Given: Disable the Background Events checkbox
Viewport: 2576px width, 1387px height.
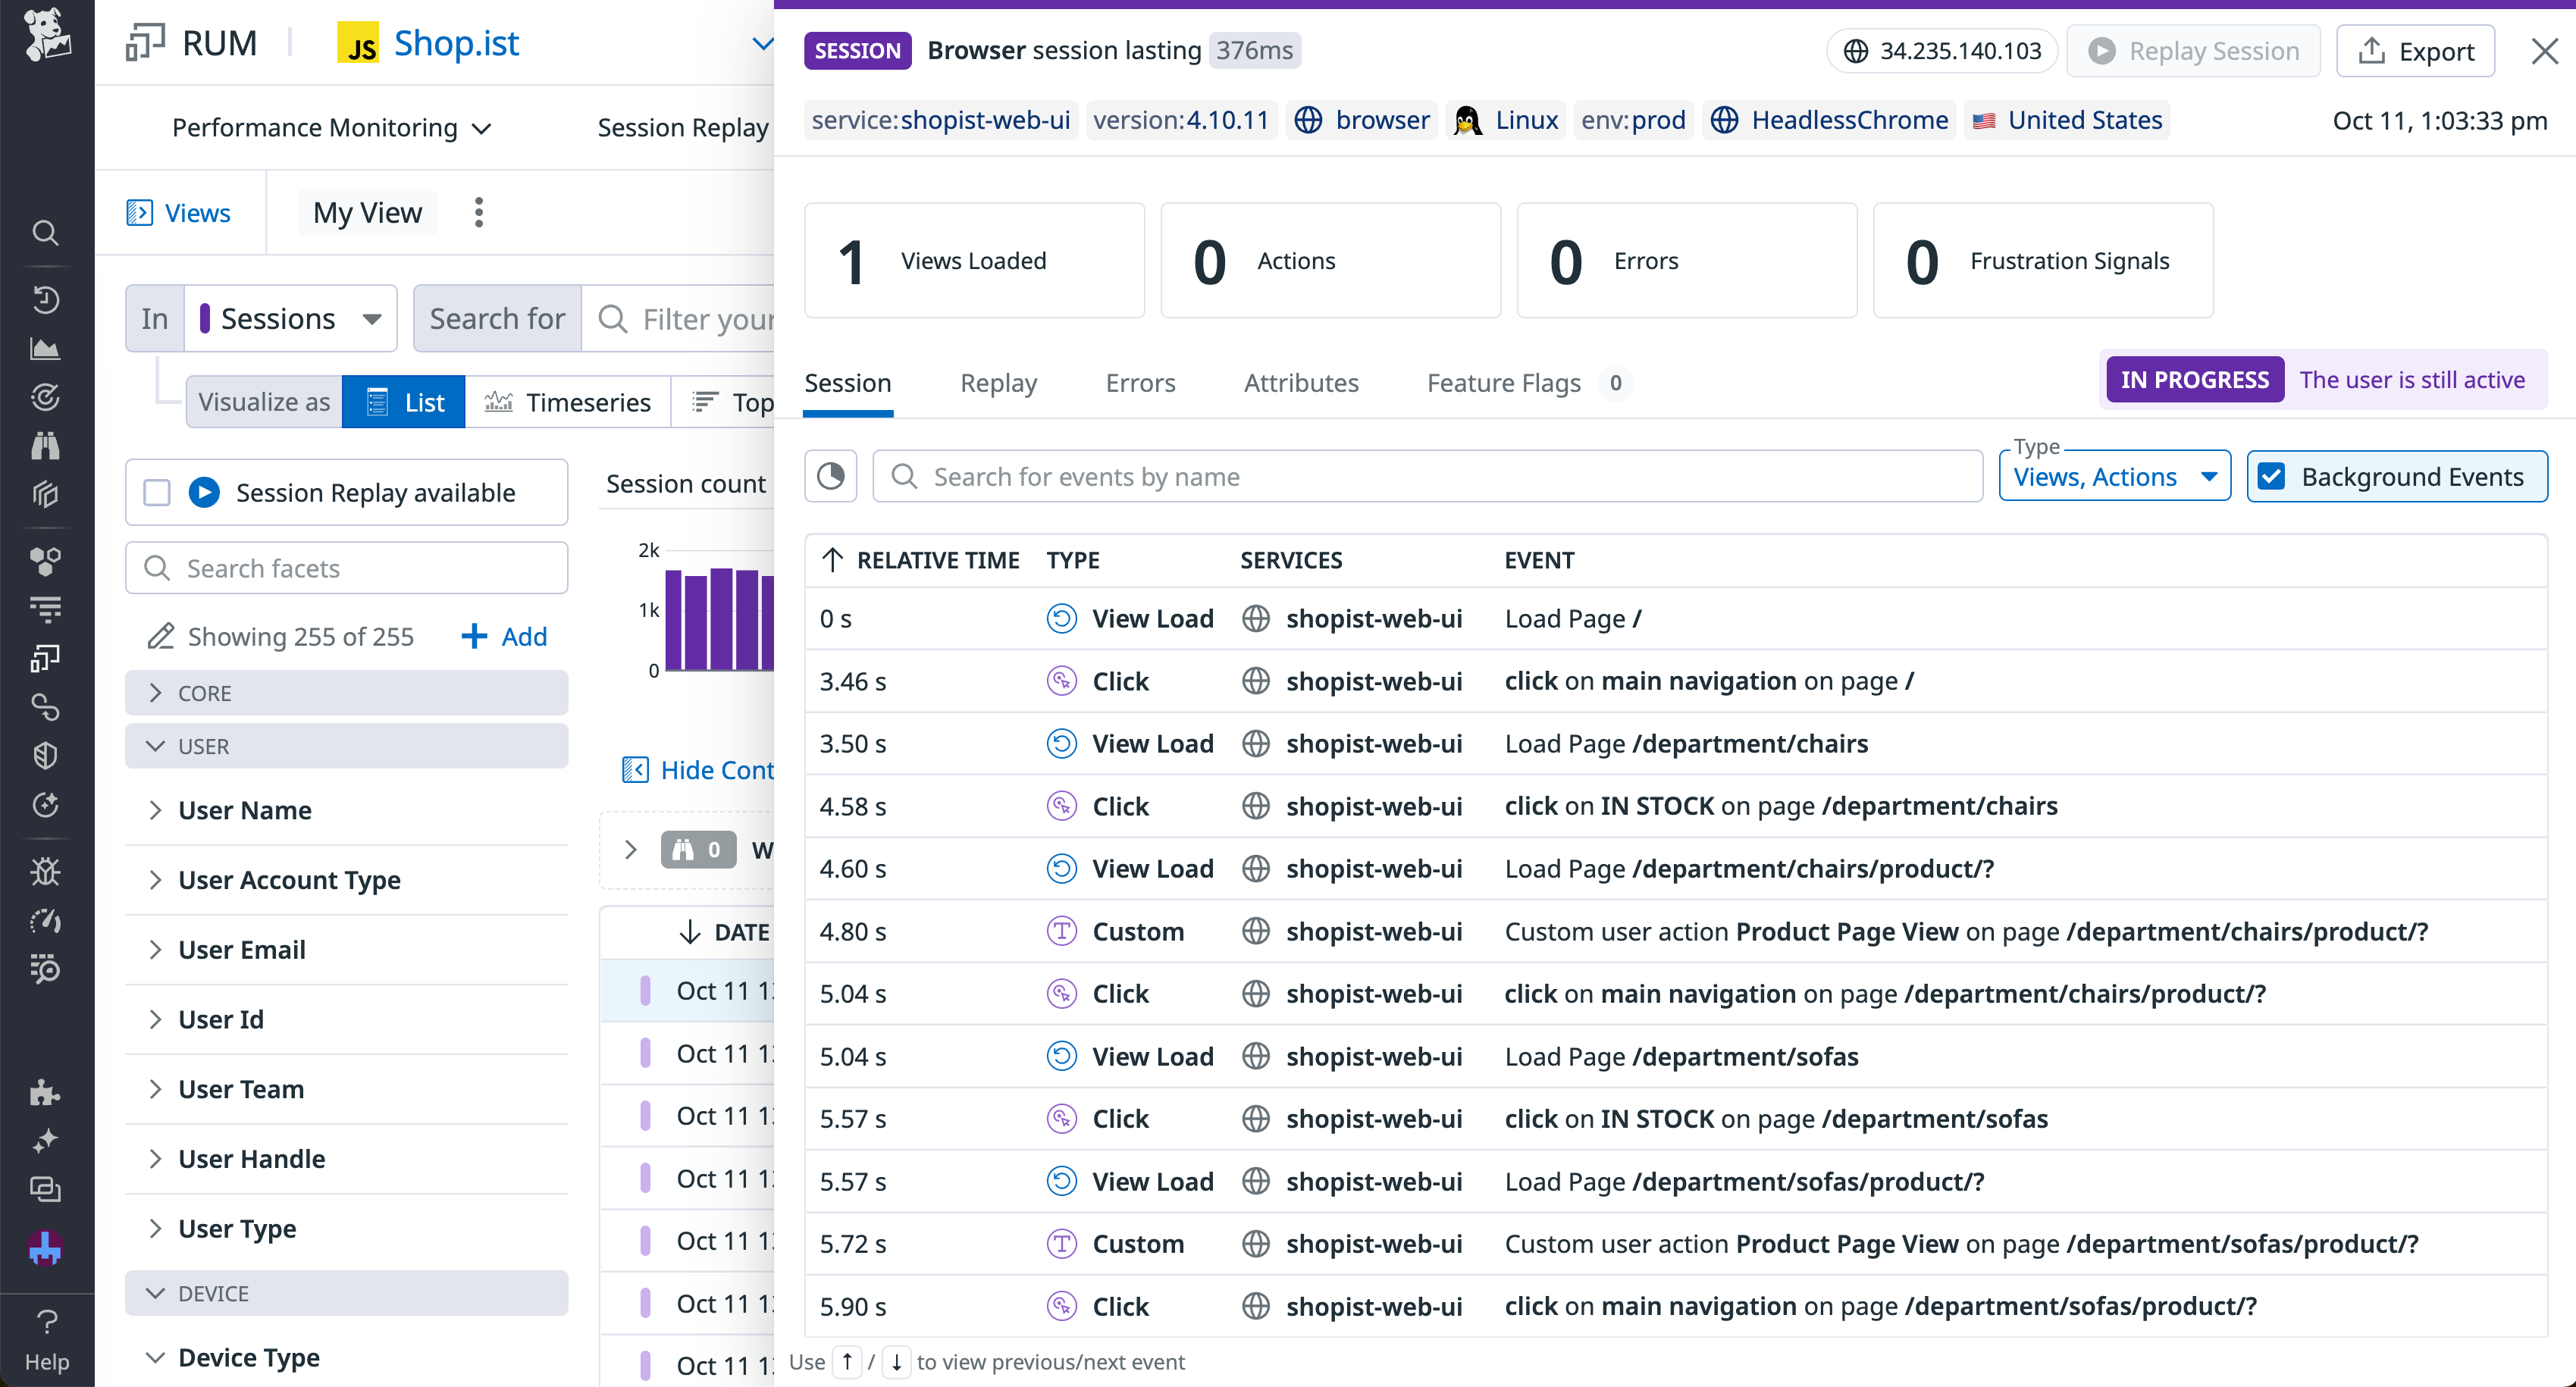Looking at the screenshot, I should pos(2273,476).
